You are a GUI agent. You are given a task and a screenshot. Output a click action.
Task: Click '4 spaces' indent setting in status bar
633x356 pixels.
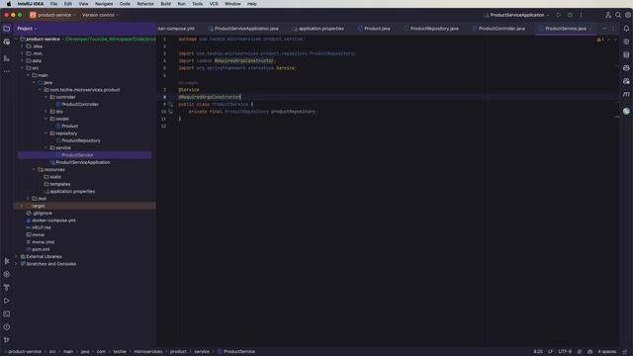point(607,352)
